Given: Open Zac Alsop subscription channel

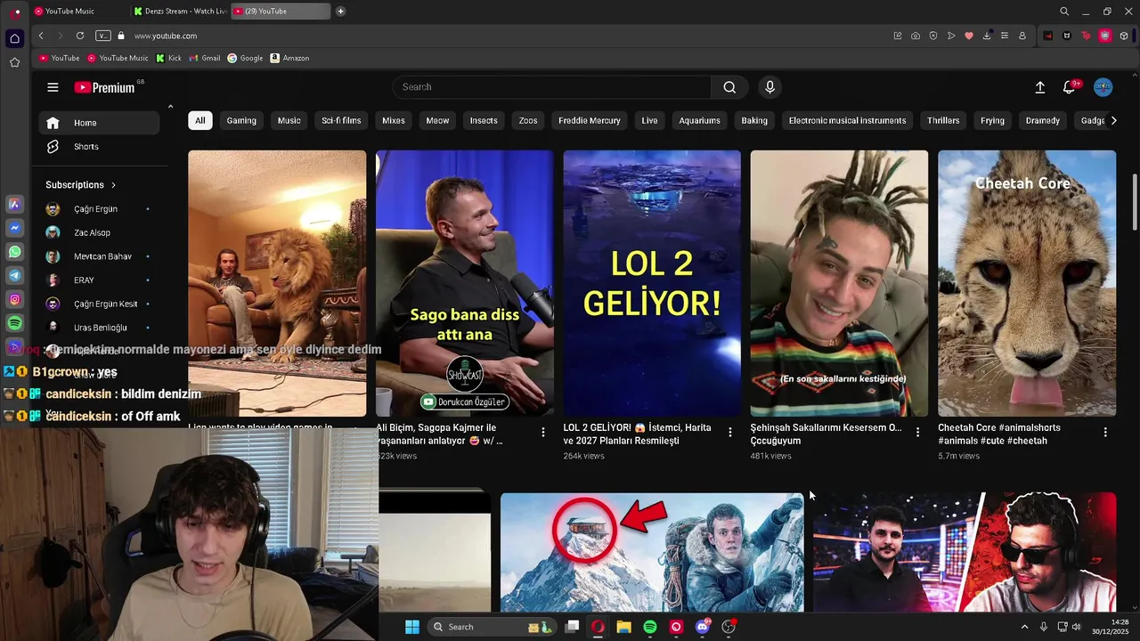Looking at the screenshot, I should click(99, 232).
